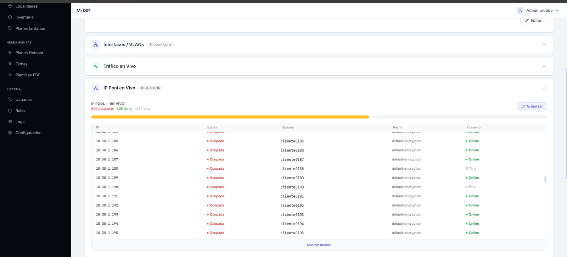Click the Localidades pin icon in sidebar
Viewport: 567px width, 257px height.
[10, 6]
